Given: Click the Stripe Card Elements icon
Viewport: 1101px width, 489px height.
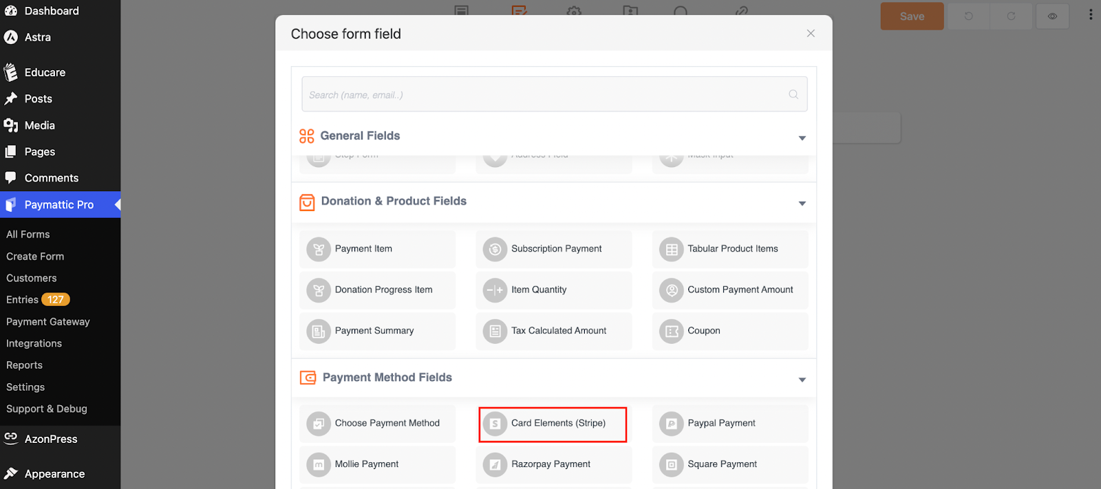Looking at the screenshot, I should click(495, 424).
